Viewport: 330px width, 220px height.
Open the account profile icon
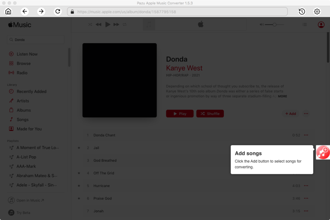(x=321, y=24)
